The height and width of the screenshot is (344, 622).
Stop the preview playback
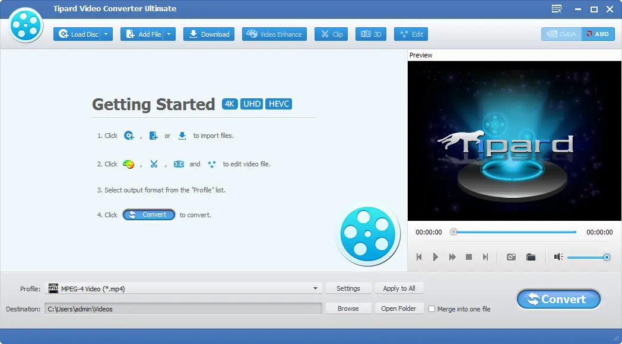click(469, 257)
